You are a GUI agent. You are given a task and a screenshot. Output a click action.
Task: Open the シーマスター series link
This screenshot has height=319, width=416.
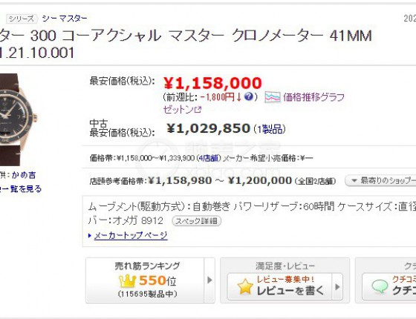(x=65, y=19)
